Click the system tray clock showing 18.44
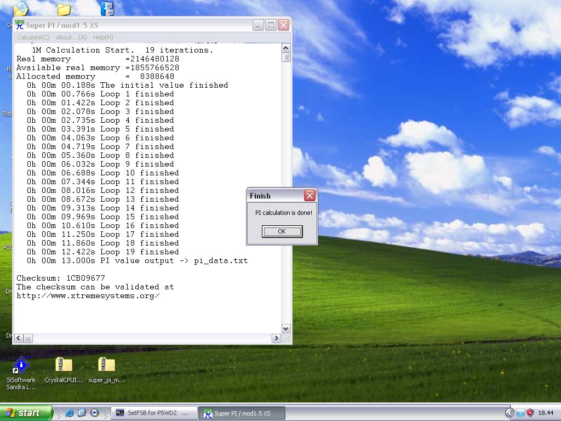This screenshot has height=421, width=561. (x=546, y=413)
